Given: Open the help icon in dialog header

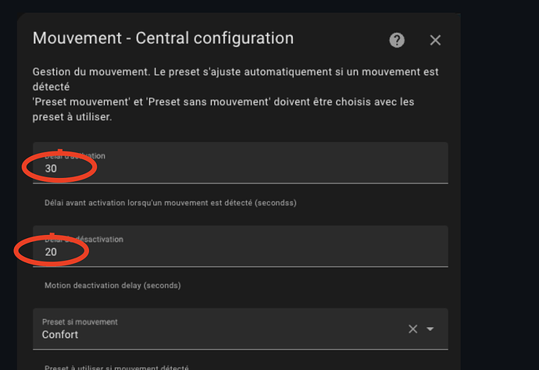Looking at the screenshot, I should [x=397, y=40].
